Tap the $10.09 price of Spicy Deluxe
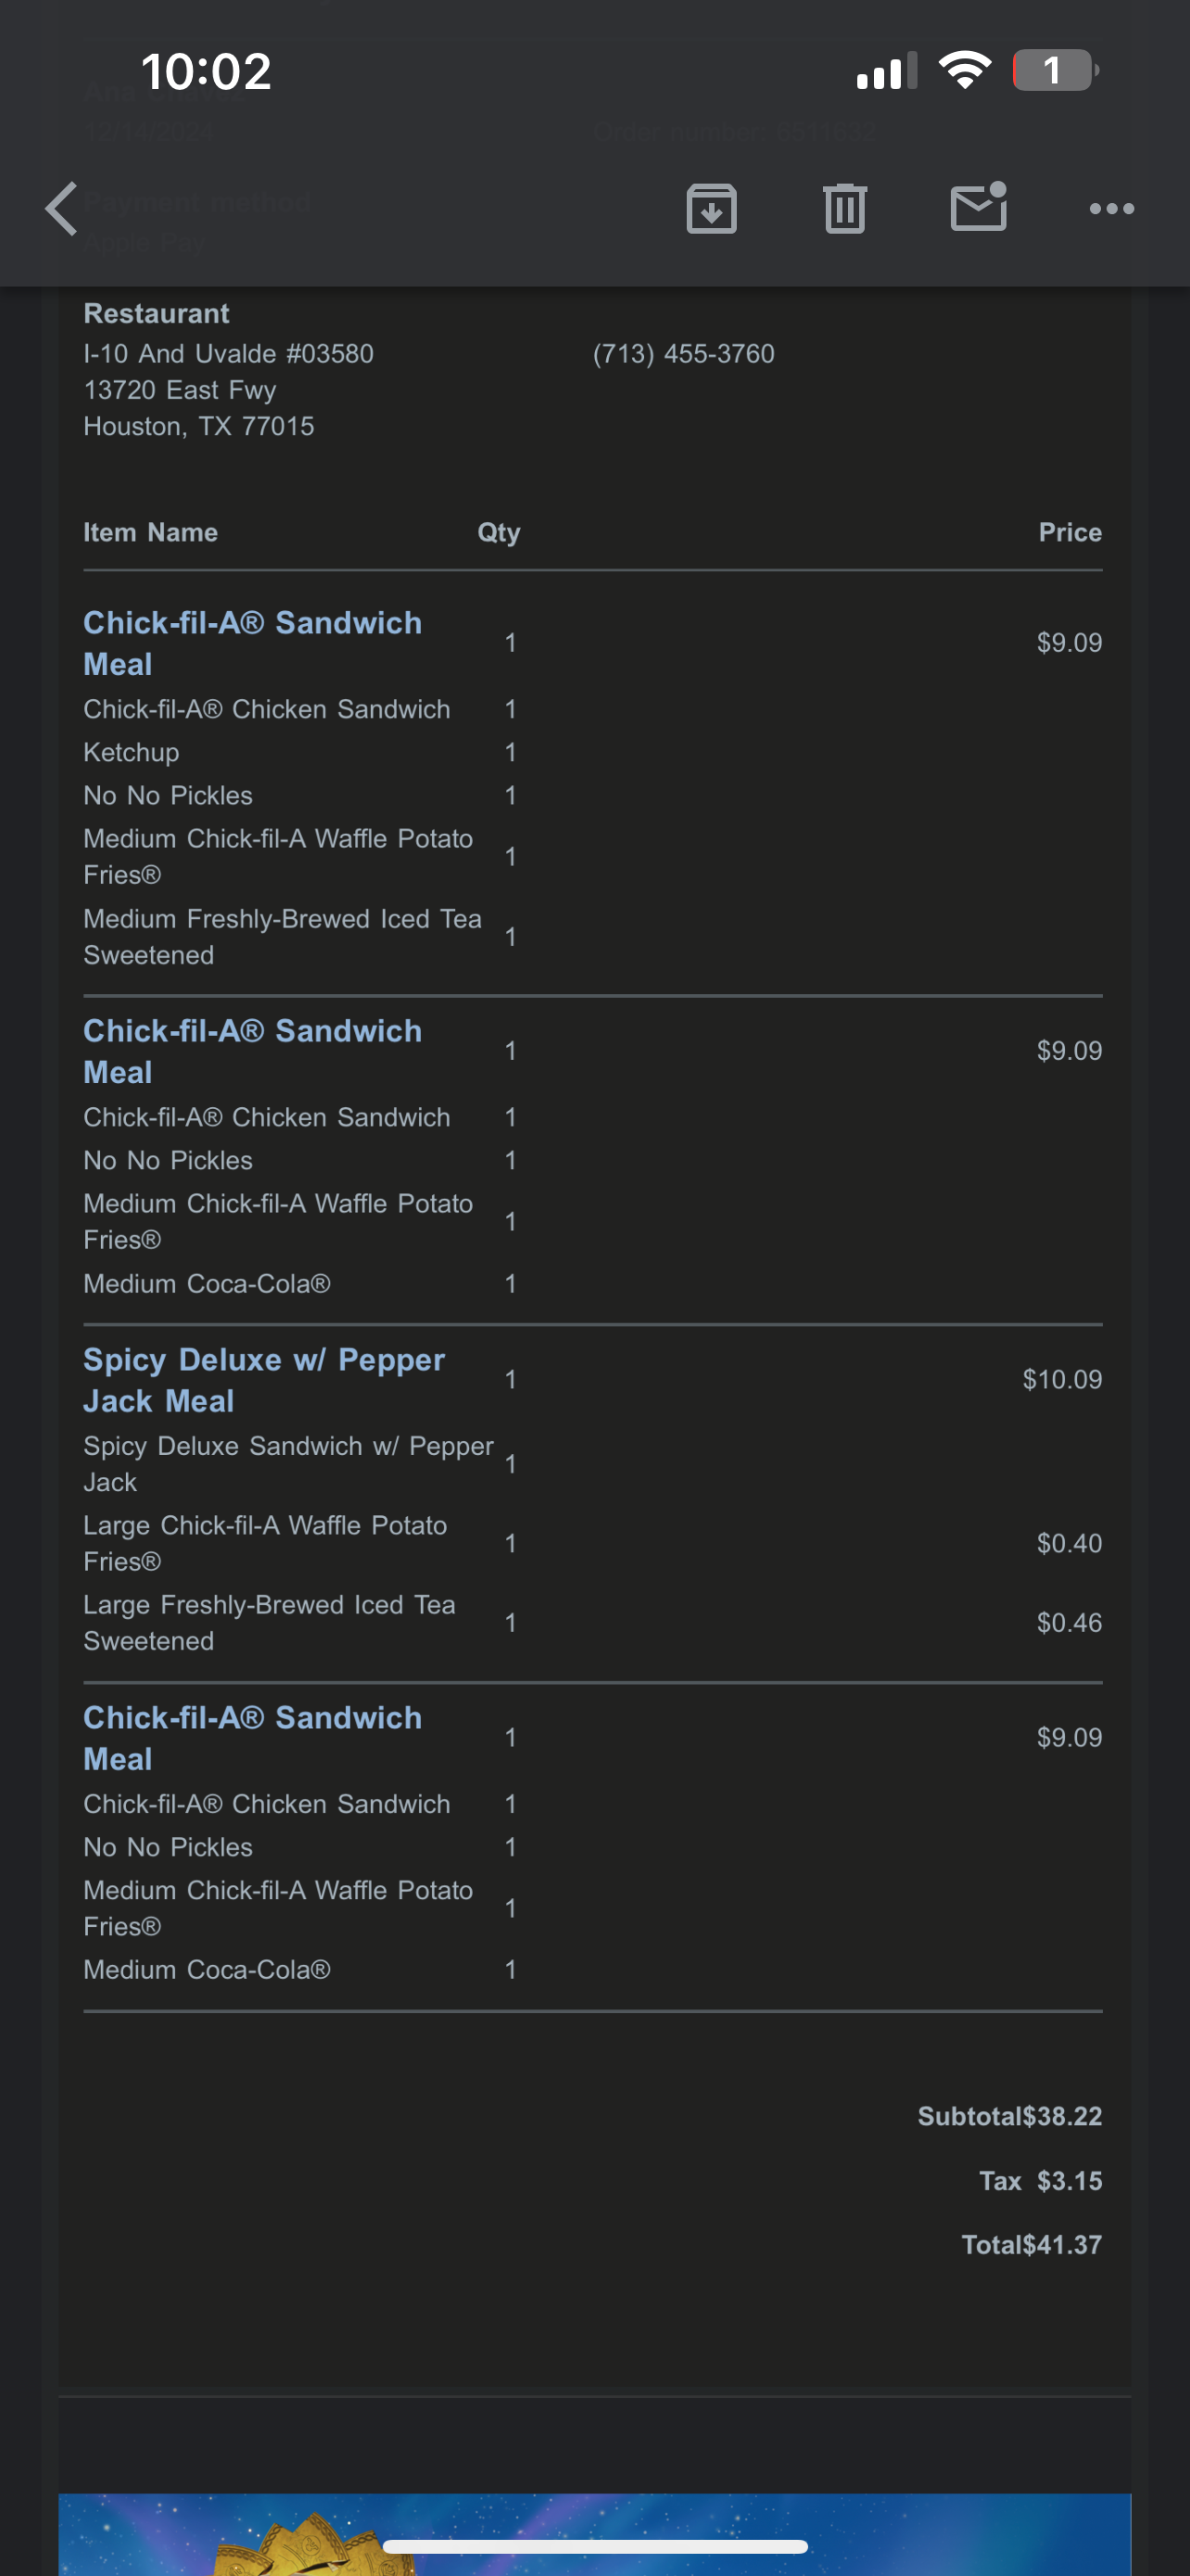 [1061, 1380]
